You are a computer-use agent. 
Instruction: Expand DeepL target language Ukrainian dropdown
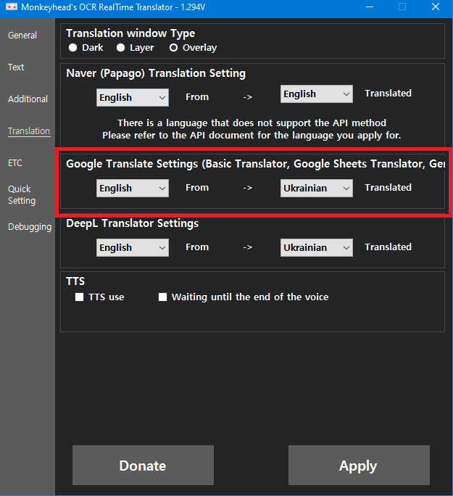click(317, 247)
